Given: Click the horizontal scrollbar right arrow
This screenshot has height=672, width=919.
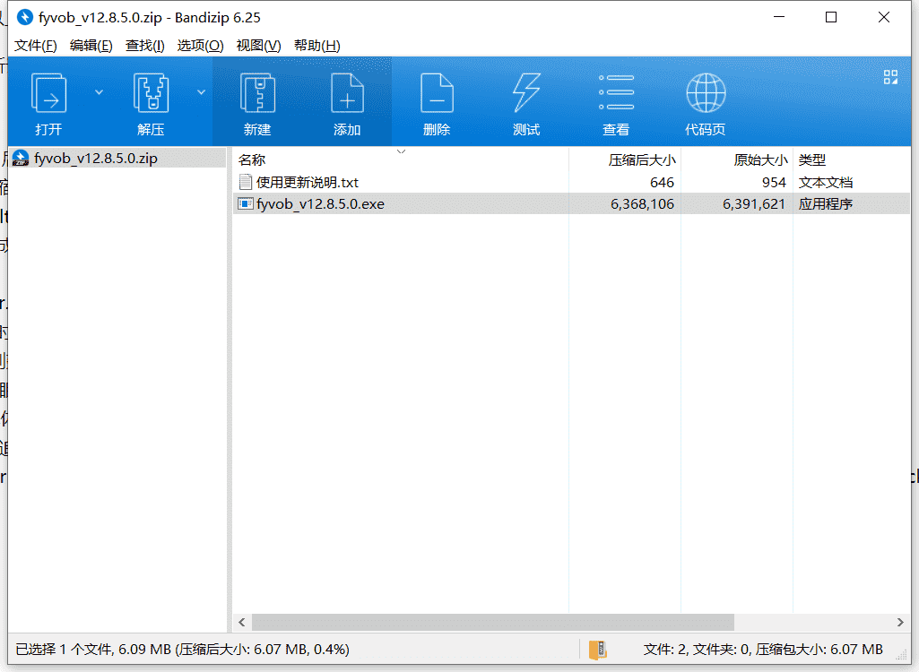Looking at the screenshot, I should point(900,622).
